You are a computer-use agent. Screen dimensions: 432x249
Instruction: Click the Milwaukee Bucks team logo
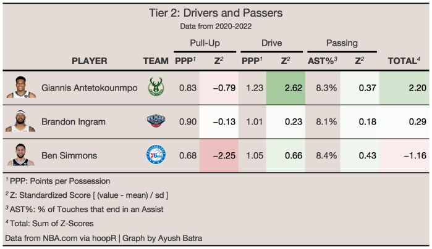pyautogui.click(x=156, y=88)
